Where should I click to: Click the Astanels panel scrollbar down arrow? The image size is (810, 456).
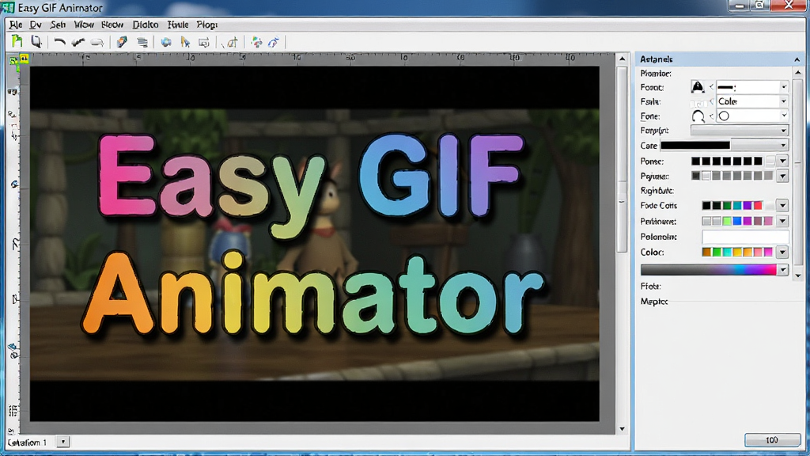click(798, 275)
